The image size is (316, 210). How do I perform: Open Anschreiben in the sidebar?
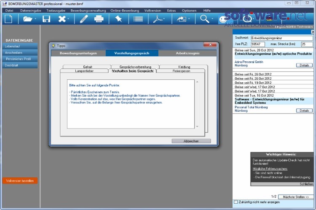click(x=20, y=52)
